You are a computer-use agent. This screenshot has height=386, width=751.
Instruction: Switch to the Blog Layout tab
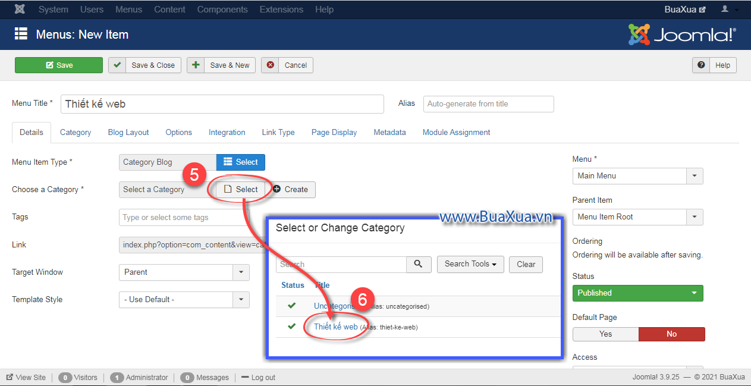click(128, 133)
